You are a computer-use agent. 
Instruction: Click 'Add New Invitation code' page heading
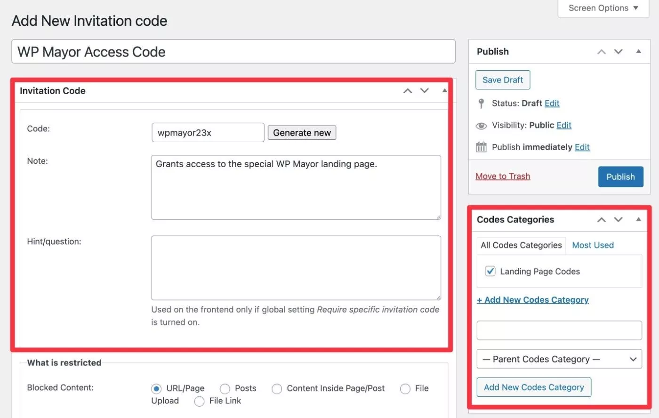[x=89, y=21]
